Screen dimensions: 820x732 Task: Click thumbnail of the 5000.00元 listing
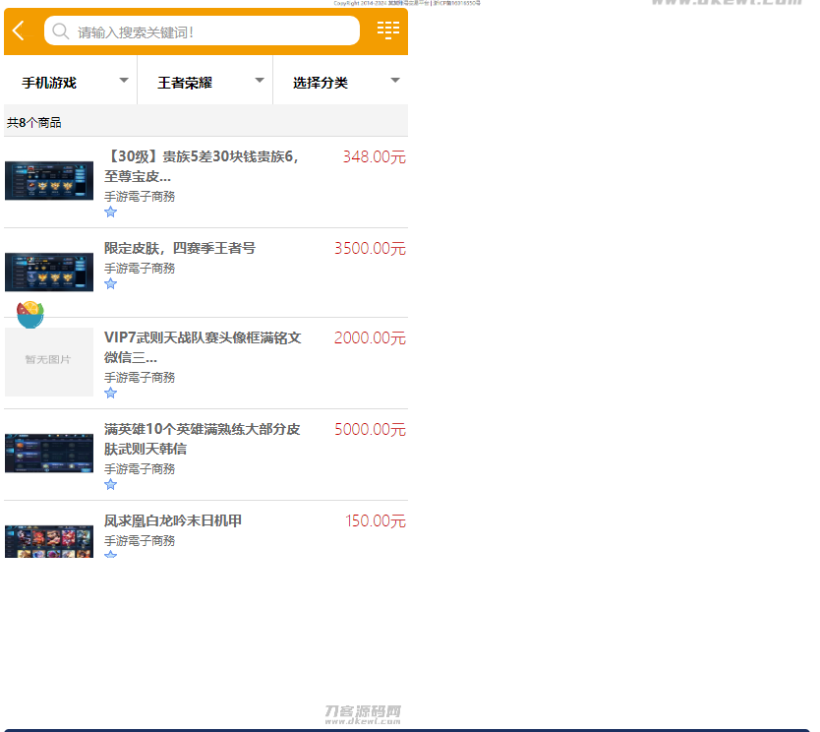[49, 453]
